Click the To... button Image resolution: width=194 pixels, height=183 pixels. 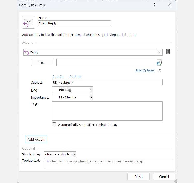click(42, 63)
